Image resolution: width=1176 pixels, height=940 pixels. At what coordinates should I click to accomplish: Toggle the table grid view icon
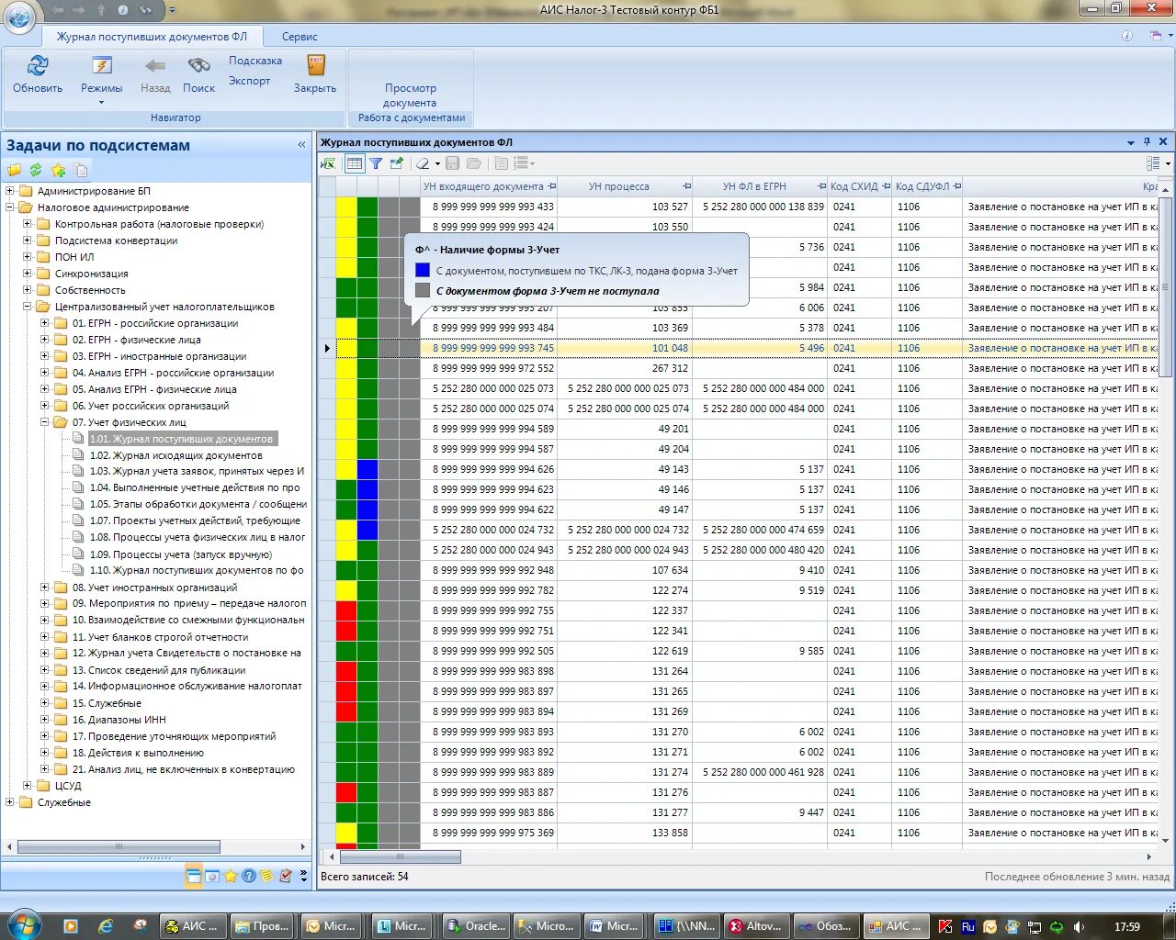(x=354, y=163)
